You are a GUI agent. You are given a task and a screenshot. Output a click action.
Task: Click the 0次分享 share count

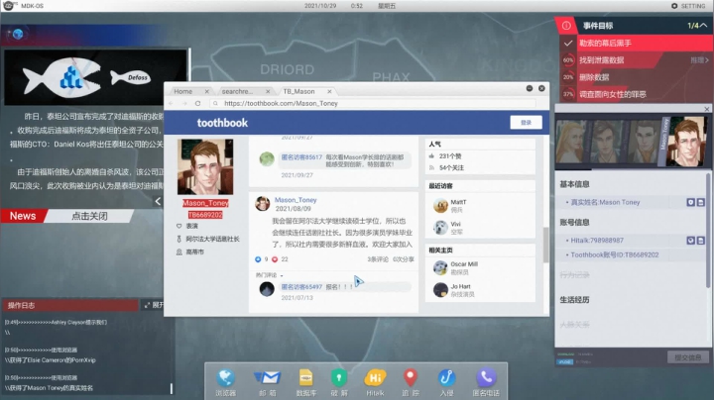click(404, 259)
